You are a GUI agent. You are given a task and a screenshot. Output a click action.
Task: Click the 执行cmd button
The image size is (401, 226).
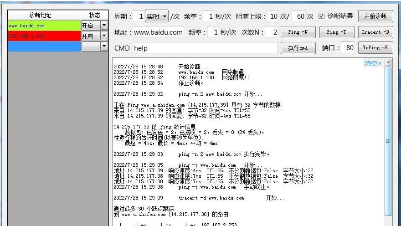(x=298, y=48)
